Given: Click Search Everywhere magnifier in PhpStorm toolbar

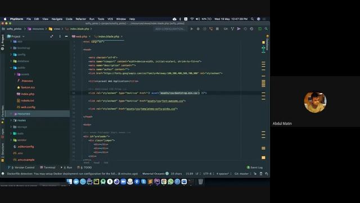Looking at the screenshot, I should 266,29.
